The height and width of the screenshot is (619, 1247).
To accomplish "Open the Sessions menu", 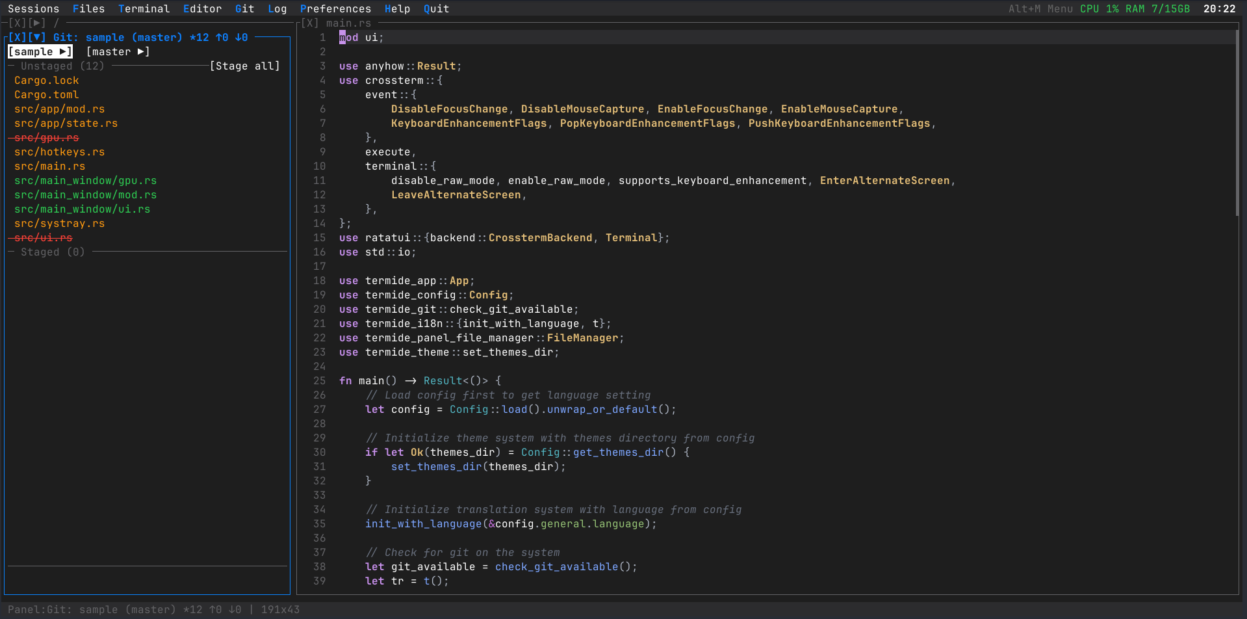I will 32,8.
